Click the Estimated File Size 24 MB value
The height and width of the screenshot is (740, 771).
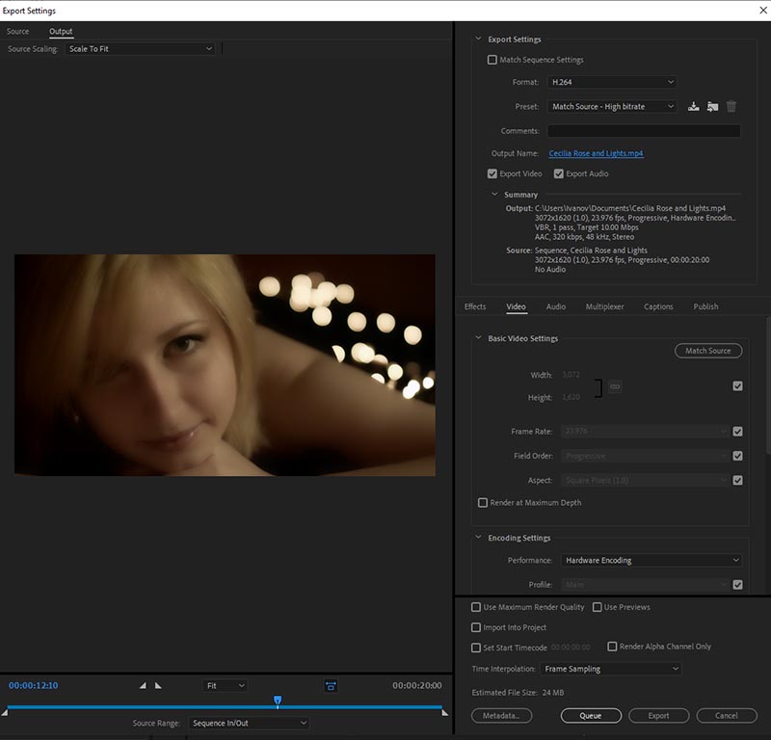[x=553, y=693]
